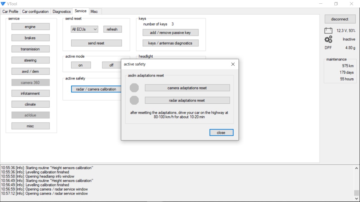Switch to the Car Profile tab
Image resolution: width=360 pixels, height=202 pixels.
point(10,12)
